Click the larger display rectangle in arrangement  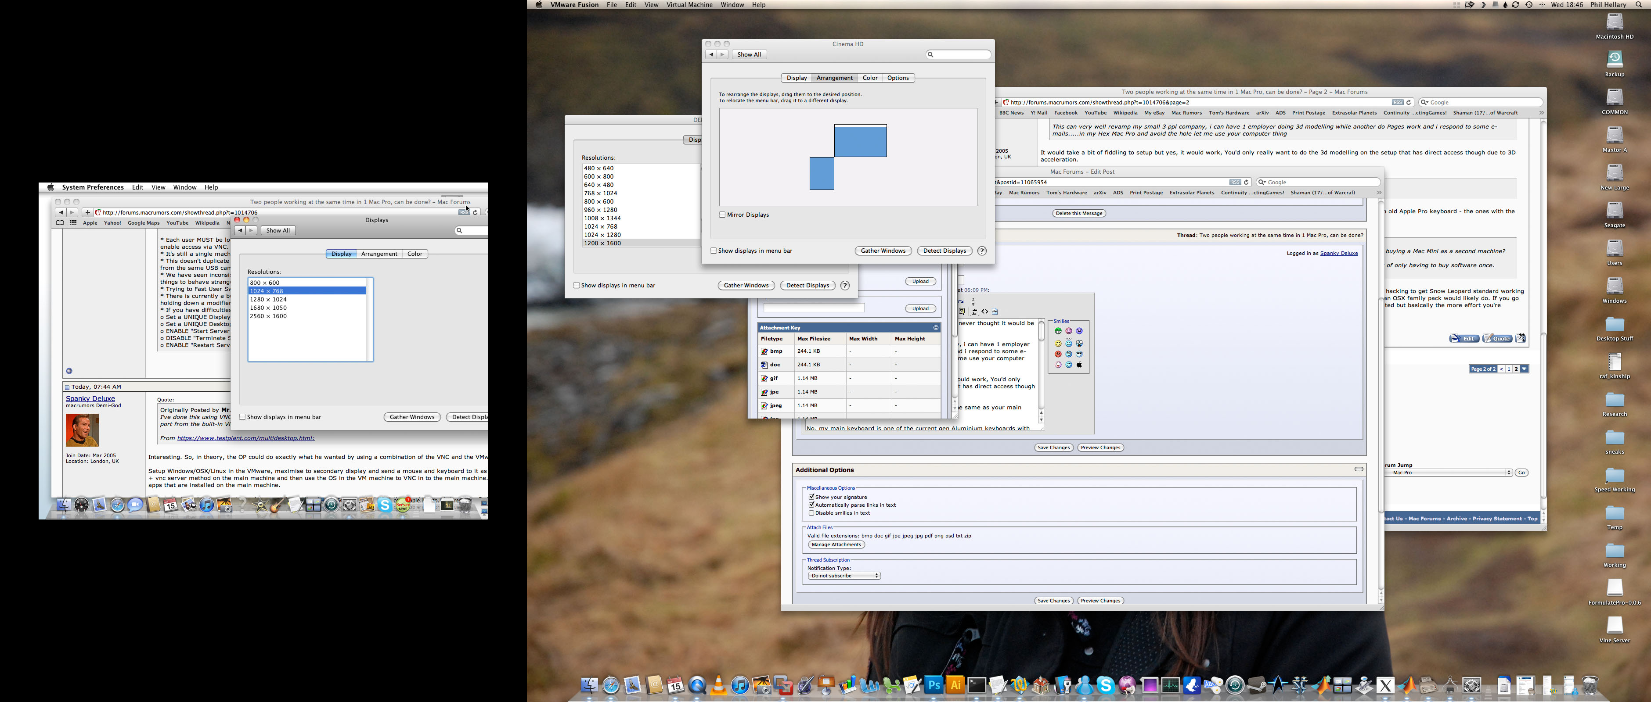click(x=860, y=141)
